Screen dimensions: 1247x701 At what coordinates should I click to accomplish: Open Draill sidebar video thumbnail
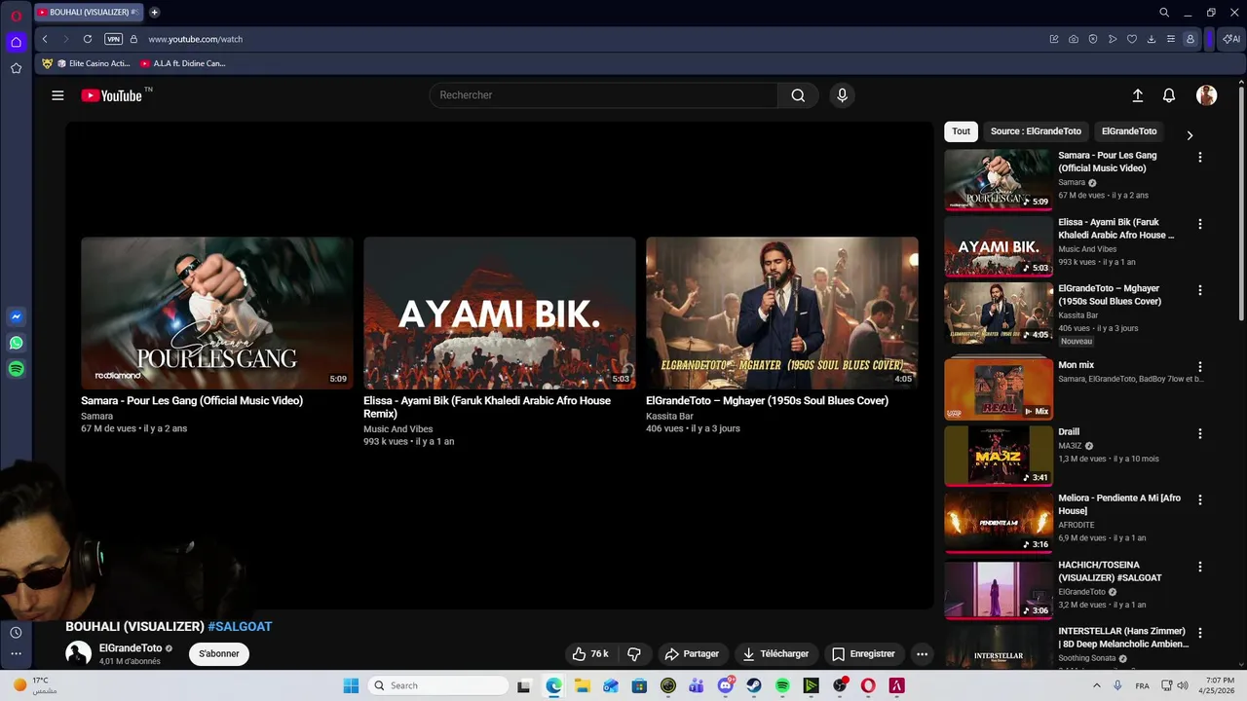point(999,456)
